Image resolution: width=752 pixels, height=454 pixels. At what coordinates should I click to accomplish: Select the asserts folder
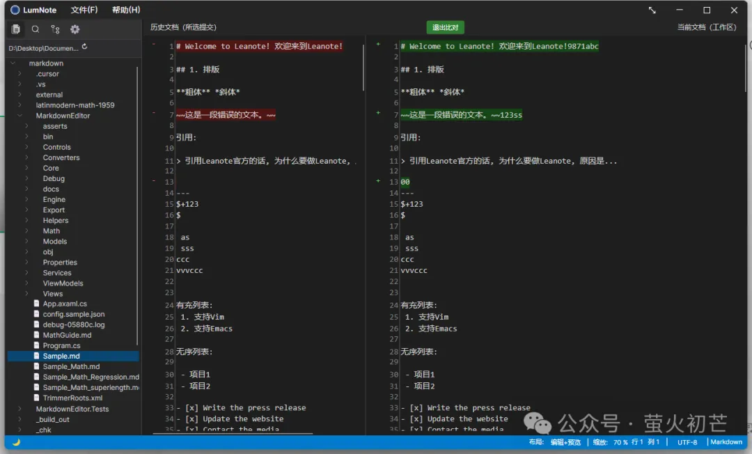[x=55, y=127]
